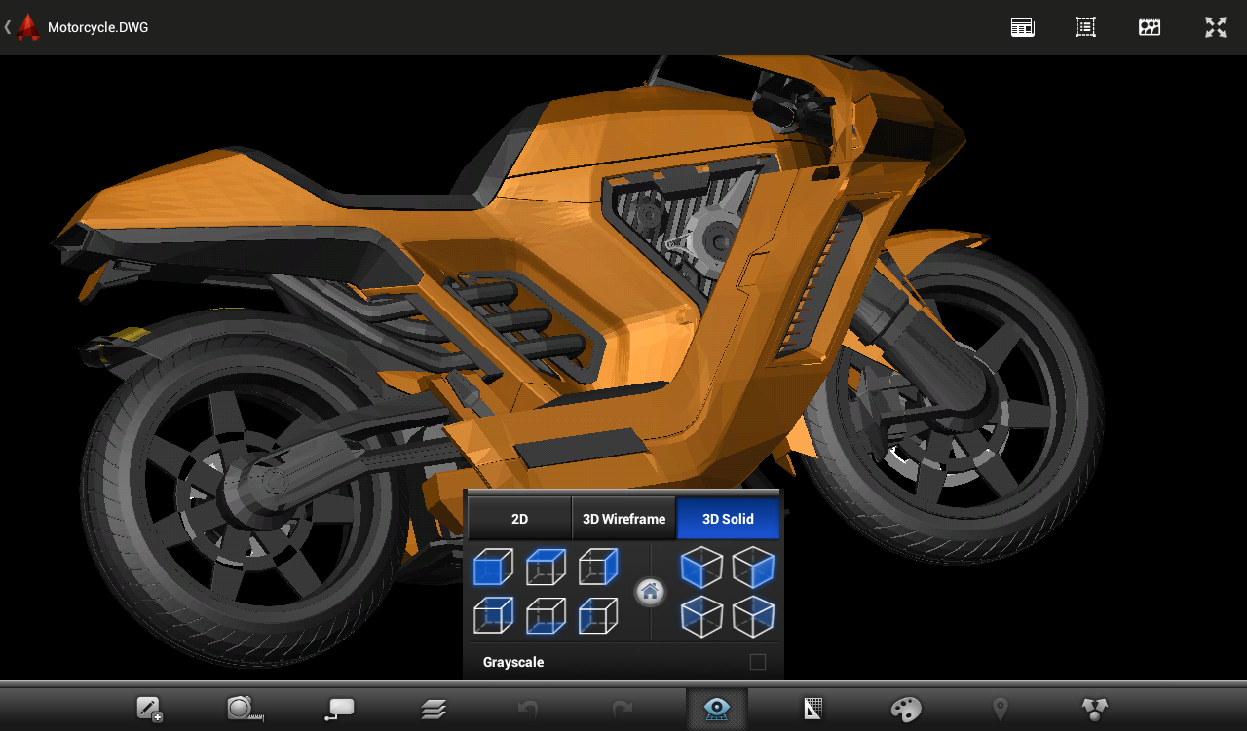Open the drafting triangle settings tool
The height and width of the screenshot is (731, 1247).
(812, 709)
